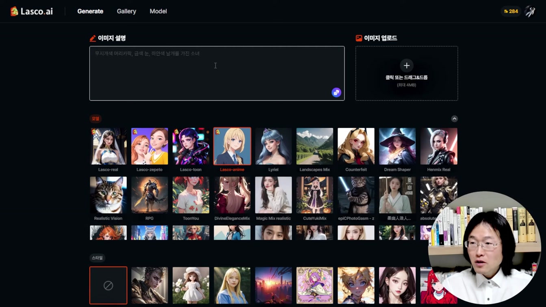This screenshot has width=546, height=307.
Task: Click the image description text box
Action: (217, 73)
